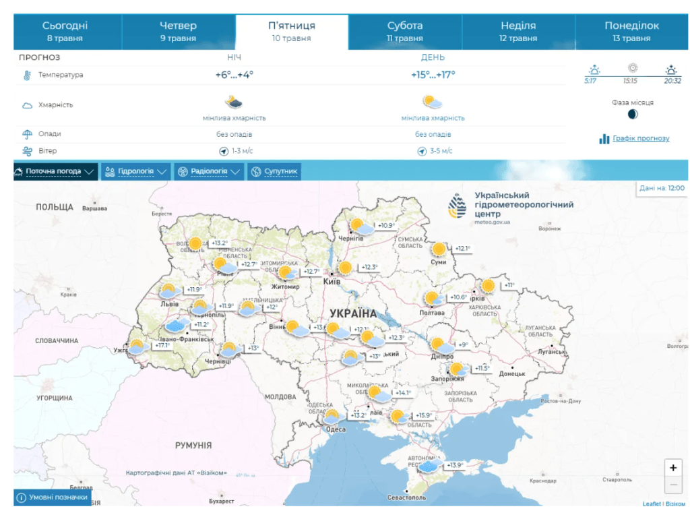This screenshot has height=515, width=690.
Task: Open the Понеділок 13 травня tab
Action: tap(632, 32)
